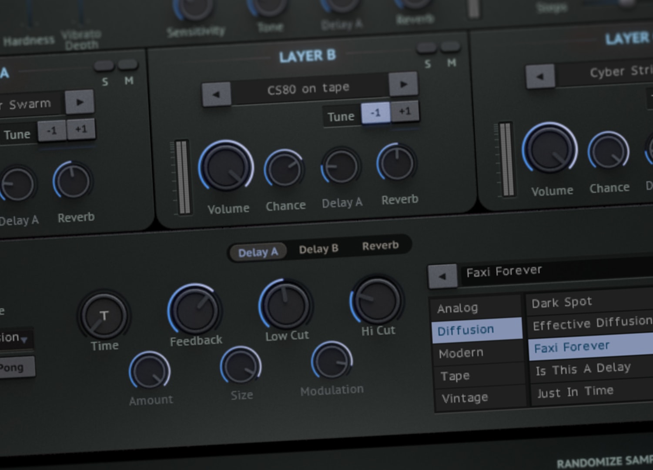Go to the previous preset before Faxi Forever
653x470 pixels.
[442, 276]
